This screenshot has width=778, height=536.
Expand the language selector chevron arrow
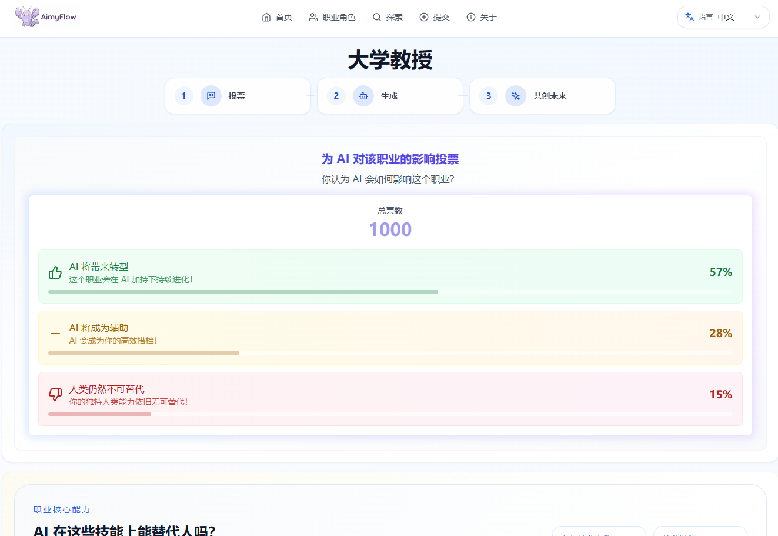[x=757, y=17]
